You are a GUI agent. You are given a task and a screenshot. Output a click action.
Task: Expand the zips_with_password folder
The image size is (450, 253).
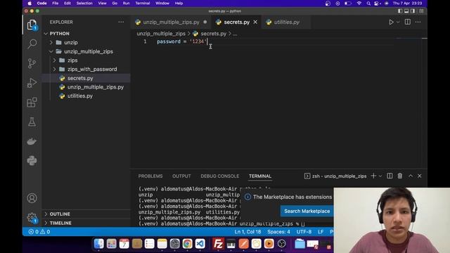54,69
